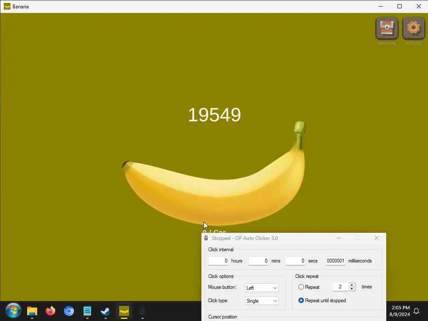Click the Click interval group label
This screenshot has height=321, width=428.
[221, 250]
